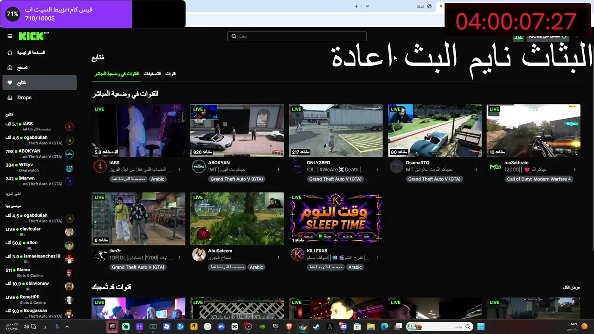This screenshot has height=334, width=594.
Task: Open the Windows Start menu
Action: [481, 327]
